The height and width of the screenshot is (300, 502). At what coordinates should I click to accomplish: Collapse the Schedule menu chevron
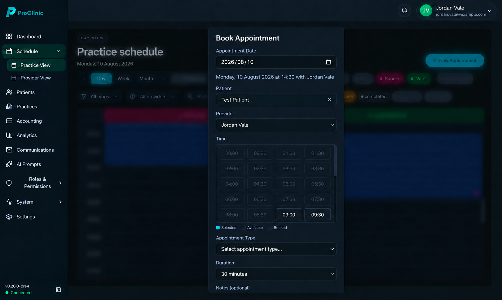click(59, 51)
